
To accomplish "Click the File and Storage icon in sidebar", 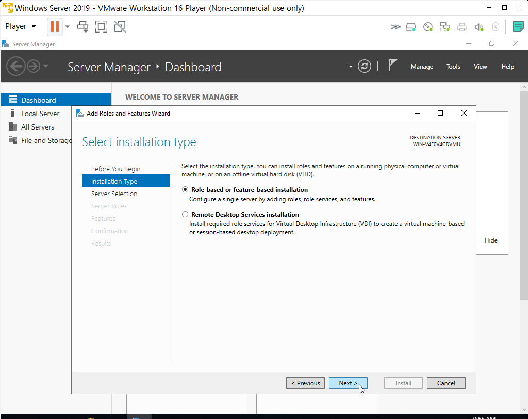I will pyautogui.click(x=13, y=140).
